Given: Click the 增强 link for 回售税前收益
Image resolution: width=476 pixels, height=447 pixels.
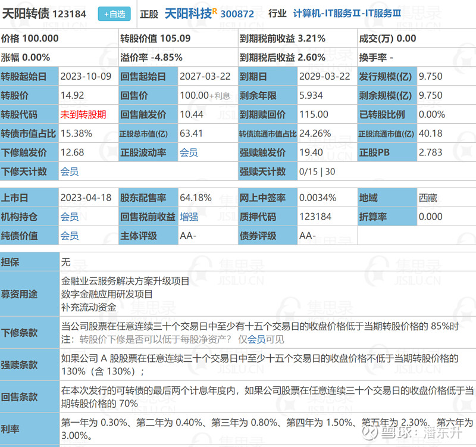Looking at the screenshot, I should (x=189, y=217).
